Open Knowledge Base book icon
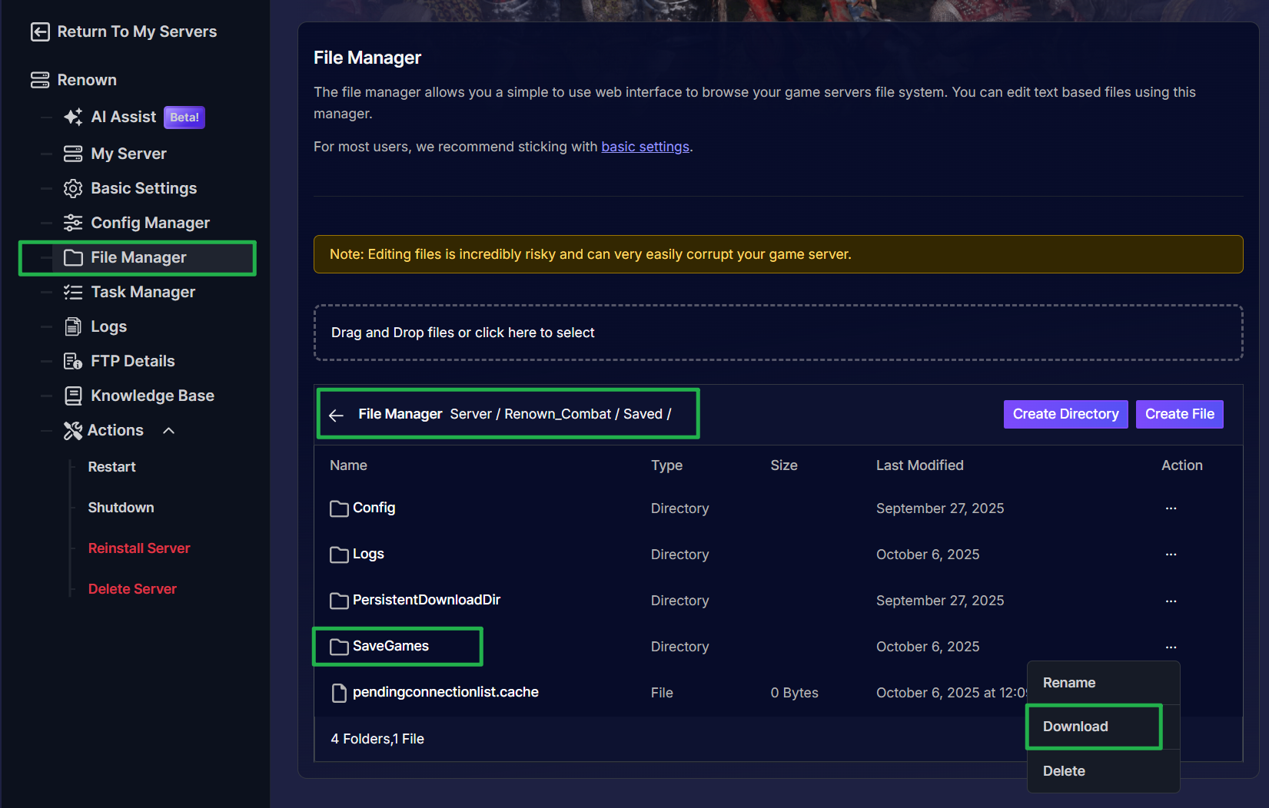The width and height of the screenshot is (1269, 808). tap(73, 396)
